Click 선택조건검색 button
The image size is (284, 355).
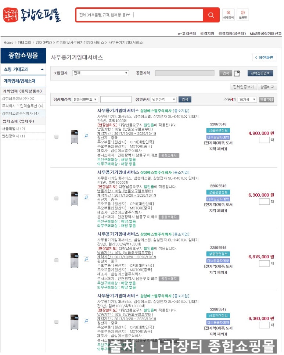260,73
